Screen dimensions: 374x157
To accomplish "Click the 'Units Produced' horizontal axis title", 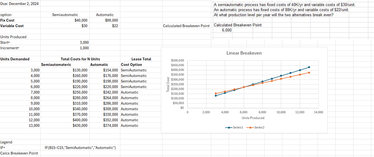I will (253, 118).
